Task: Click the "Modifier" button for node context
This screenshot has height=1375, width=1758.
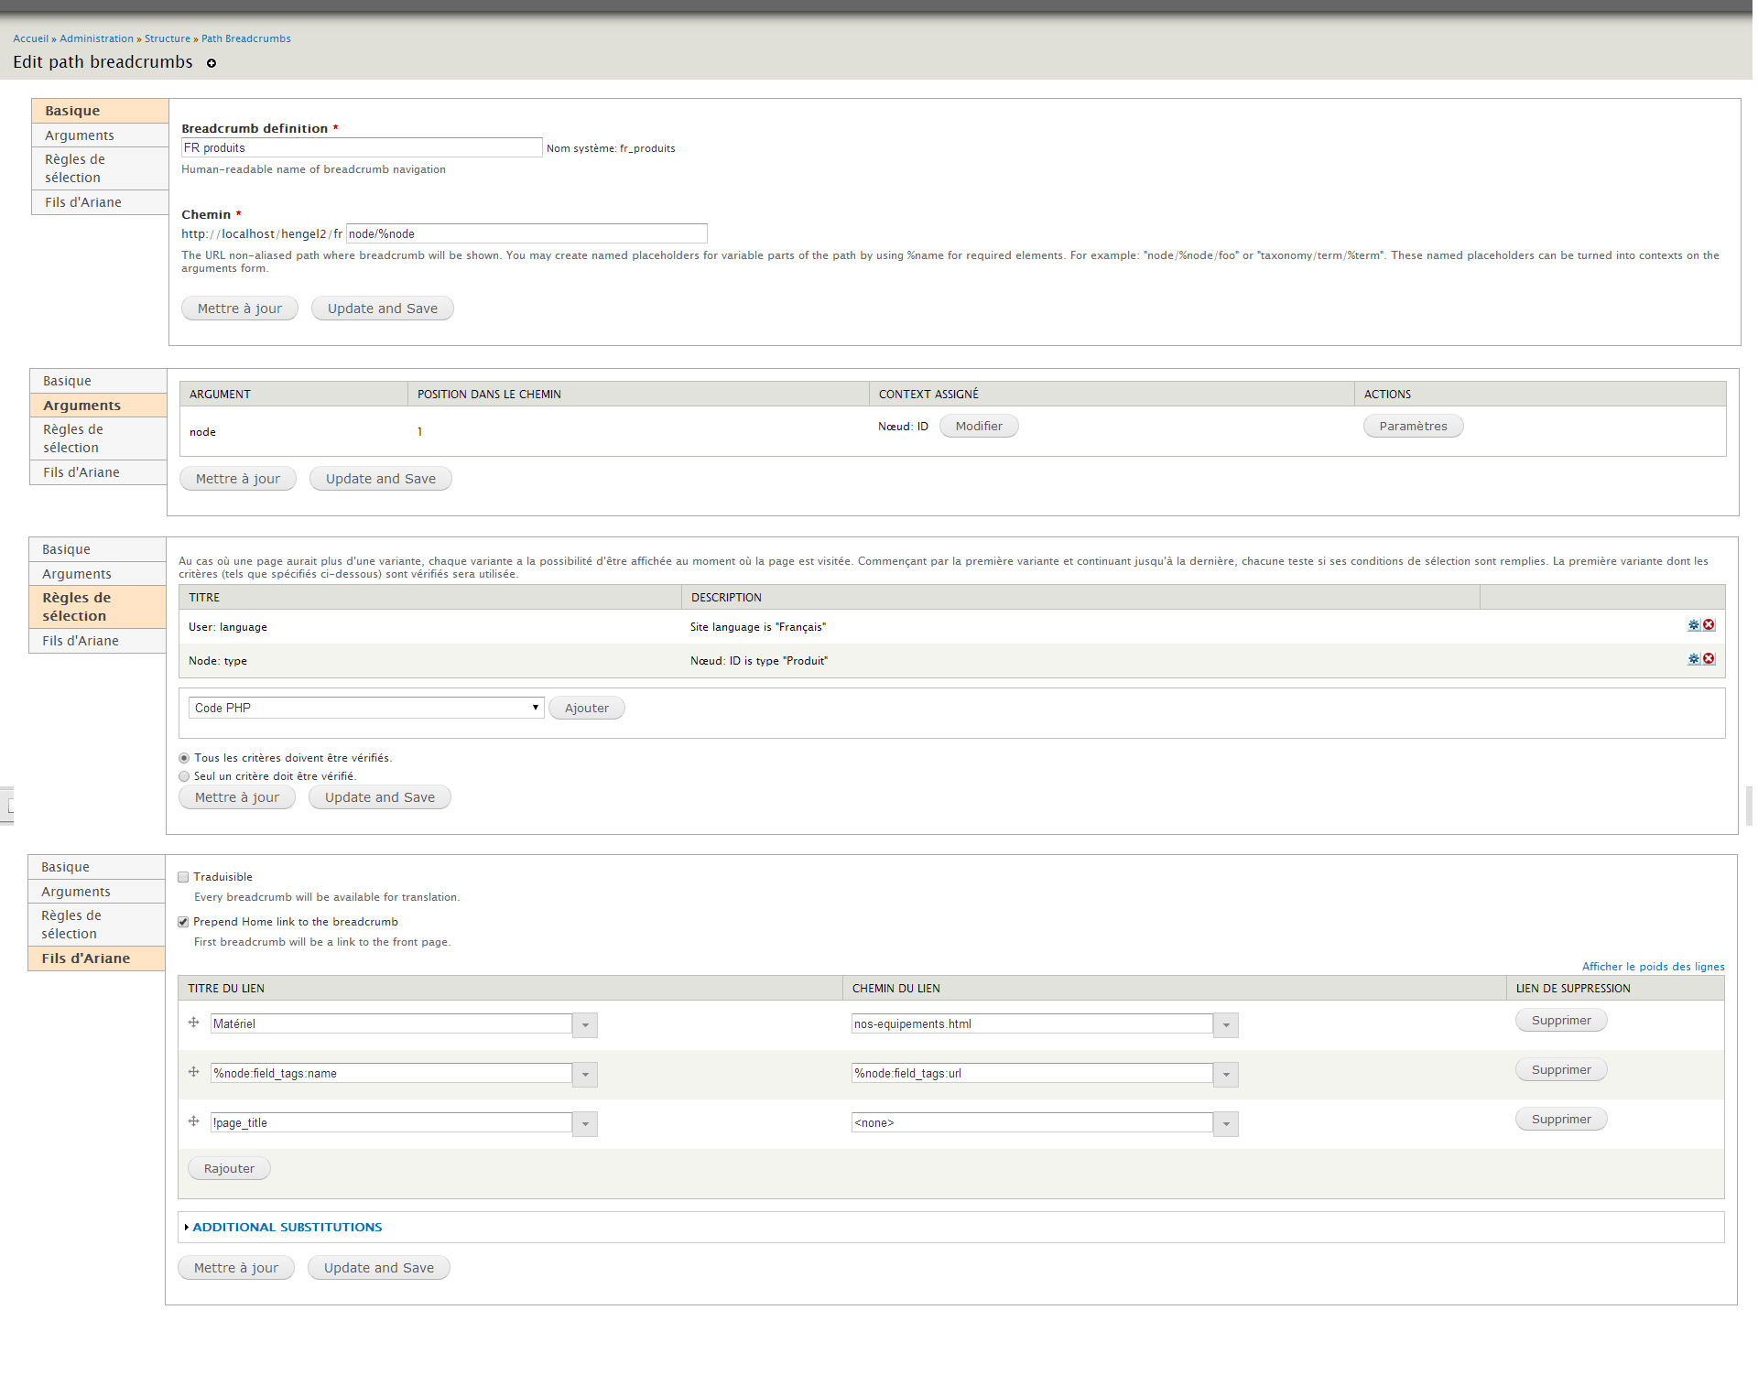Action: [978, 426]
